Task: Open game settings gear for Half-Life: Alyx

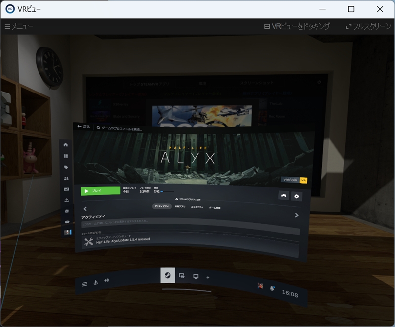Action: (297, 196)
